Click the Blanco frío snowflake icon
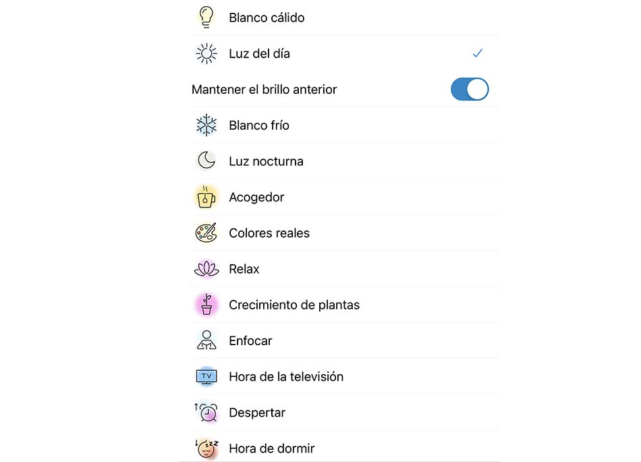This screenshot has width=641, height=462. [x=206, y=125]
